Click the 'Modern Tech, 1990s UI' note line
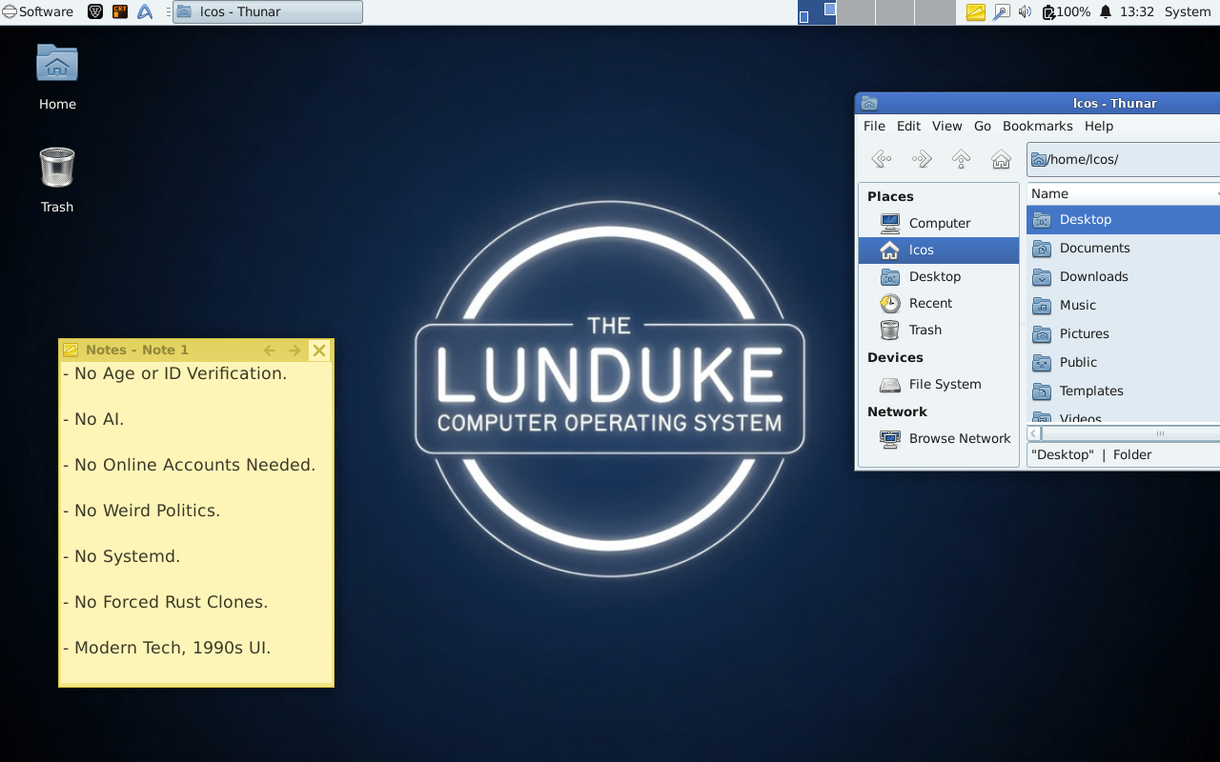 tap(167, 648)
